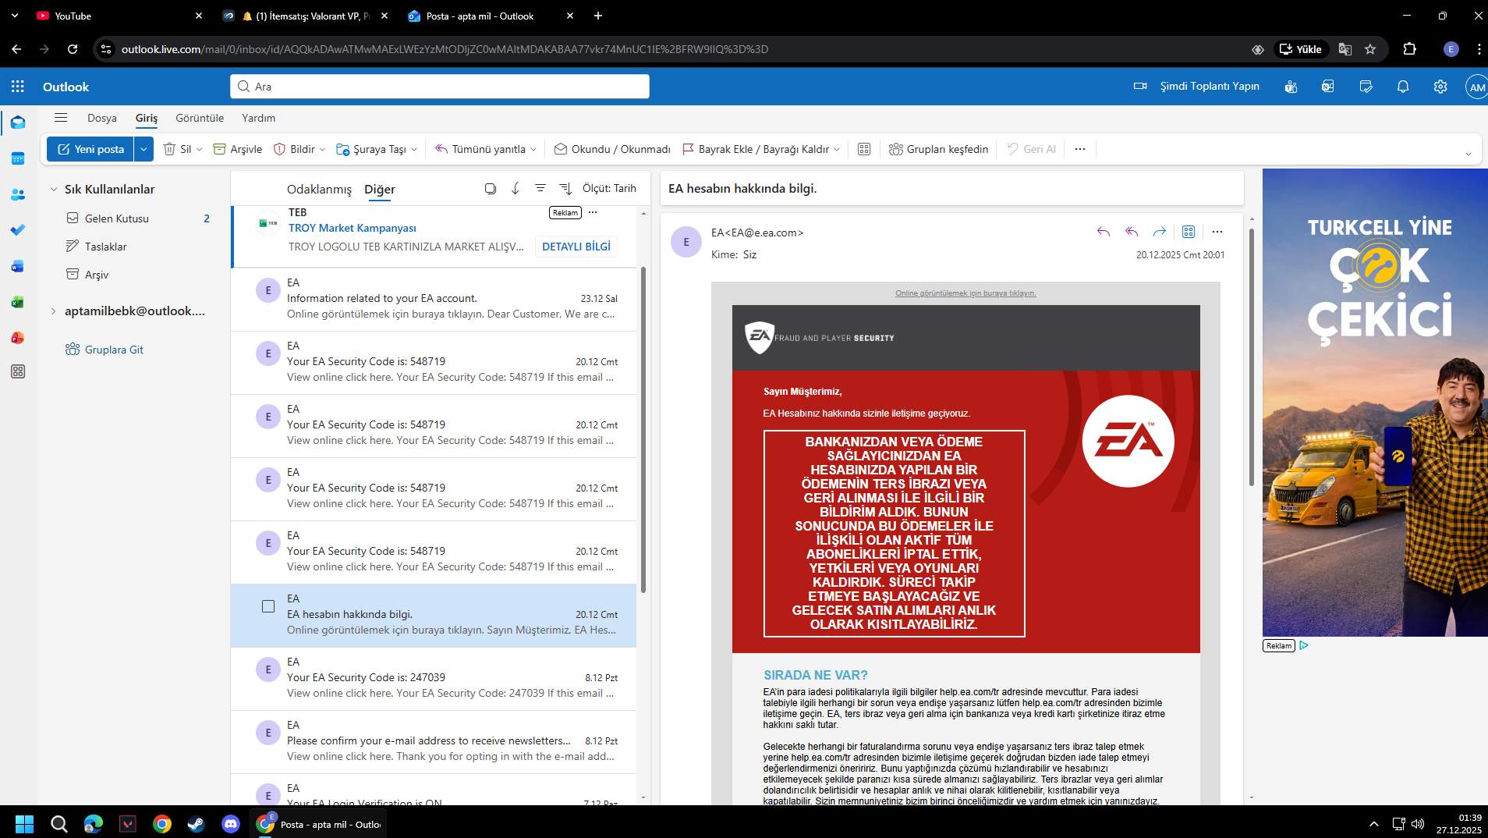Open ribbon overflow more options

(1080, 149)
